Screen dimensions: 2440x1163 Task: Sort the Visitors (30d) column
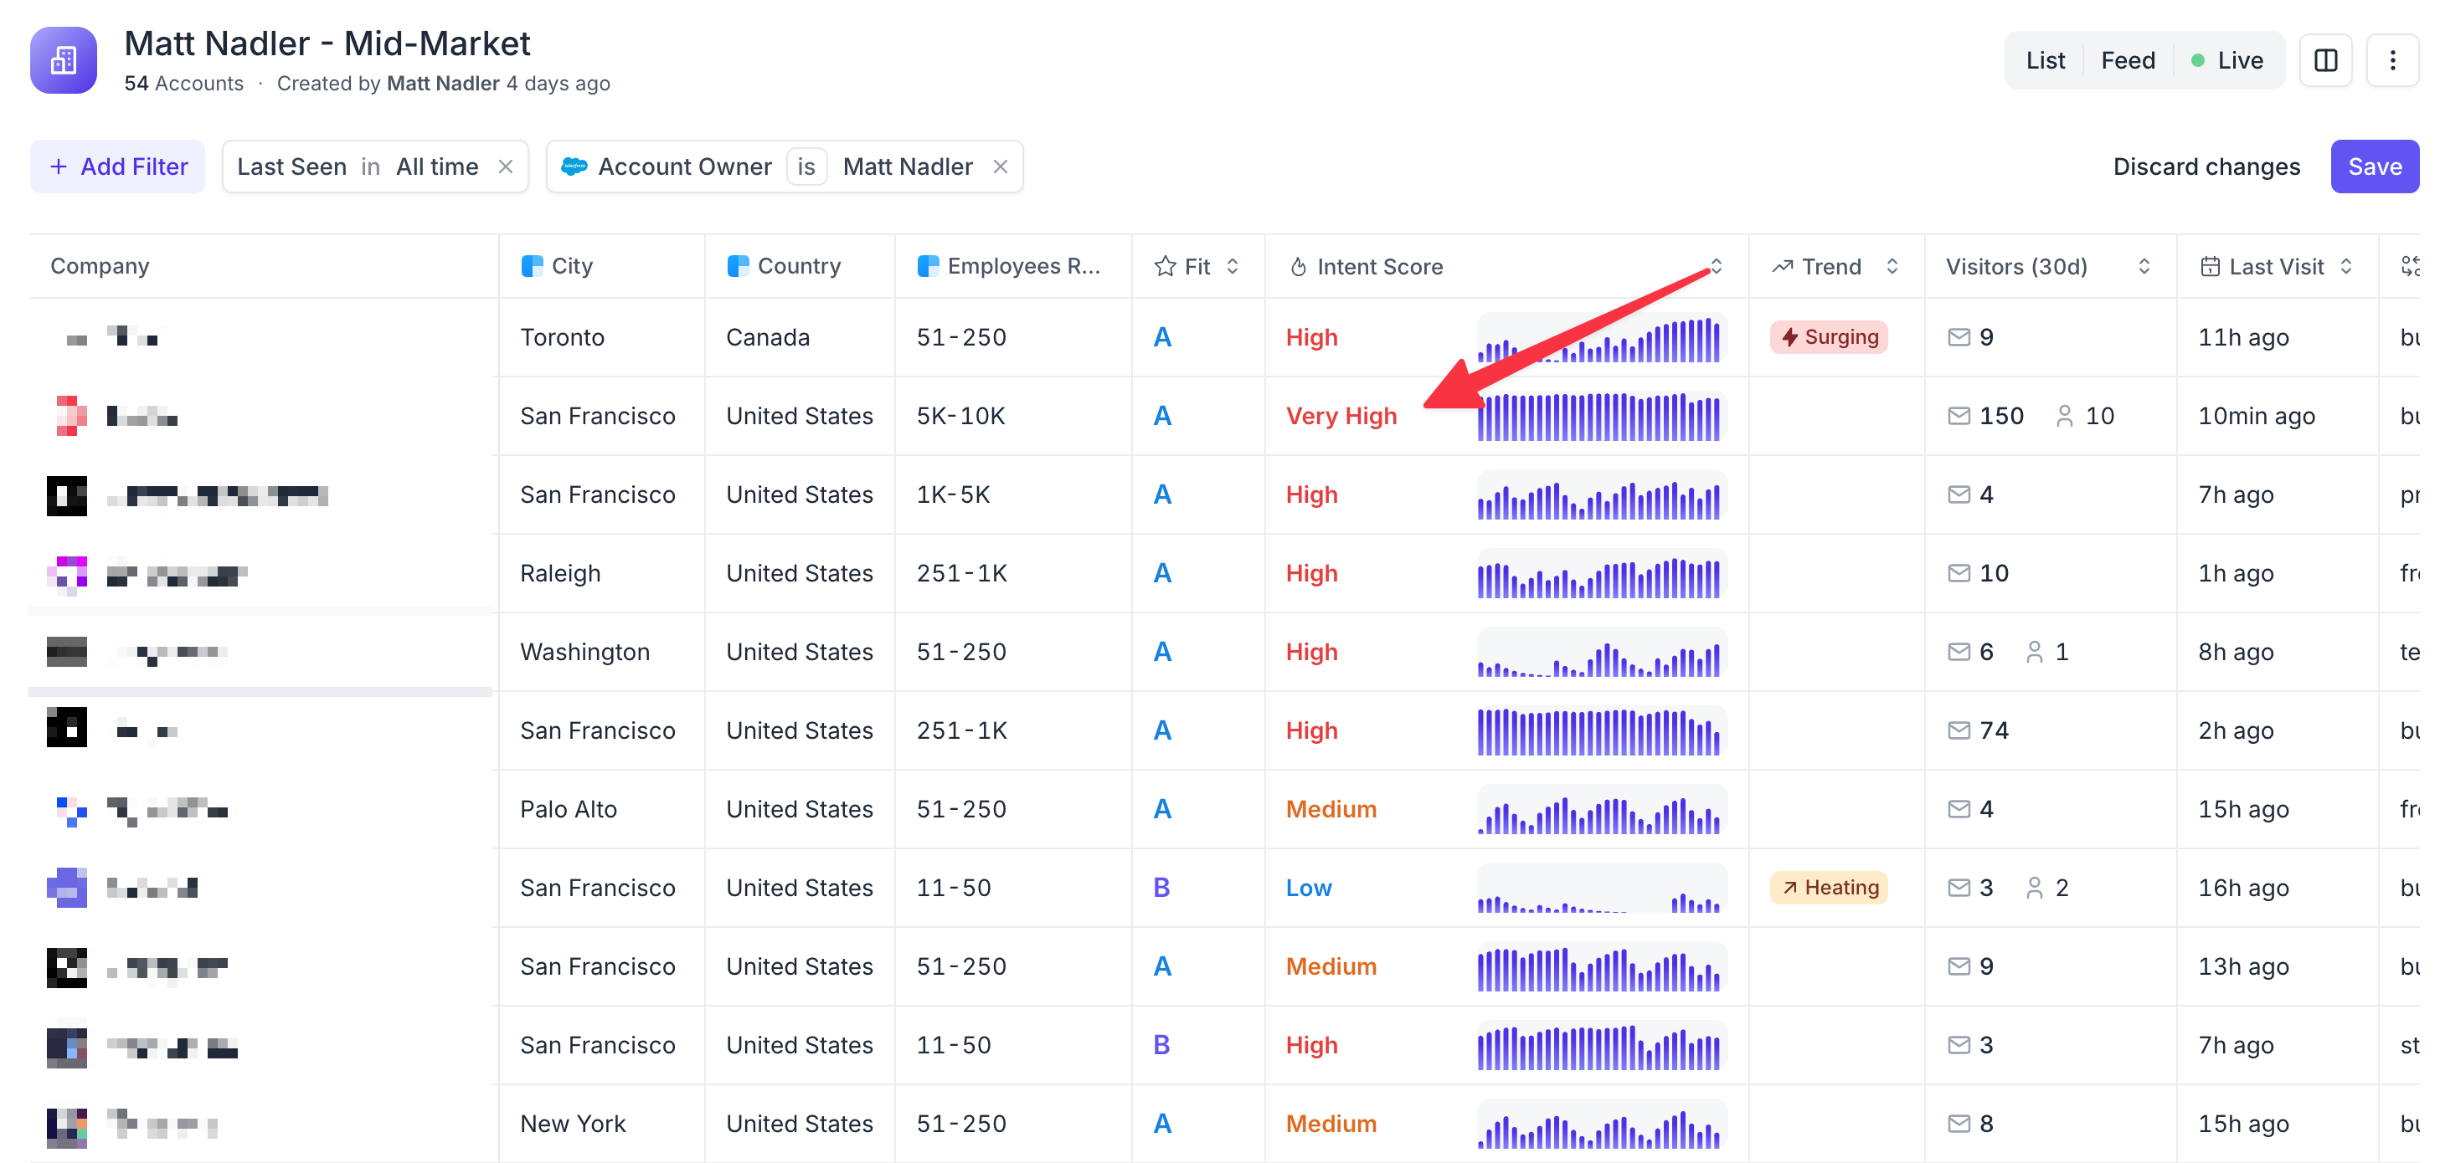pyautogui.click(x=2144, y=267)
